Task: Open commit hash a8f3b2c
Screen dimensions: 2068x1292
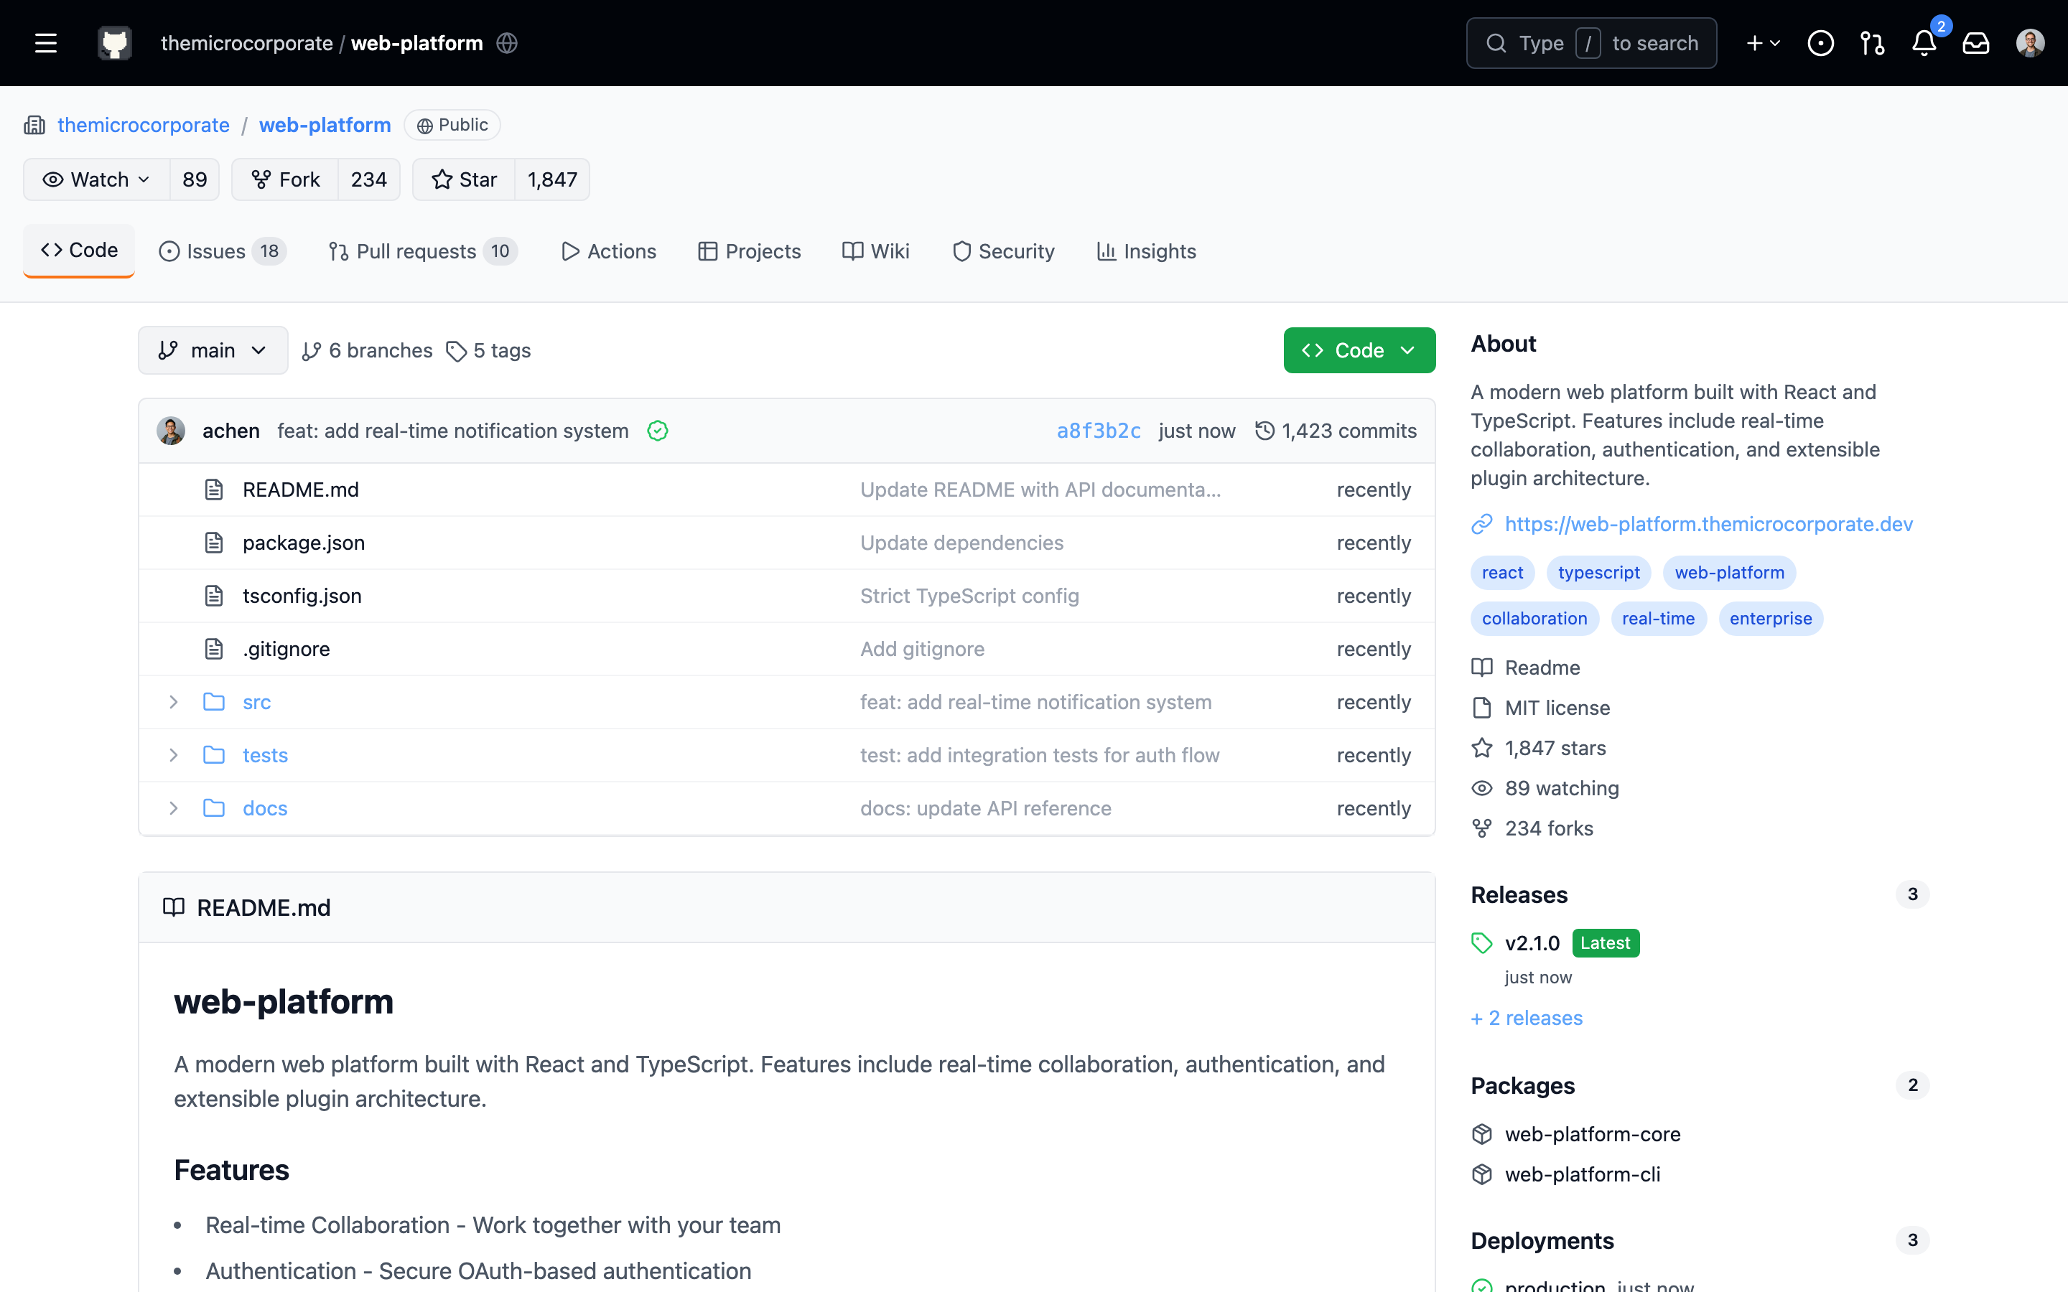Action: [1098, 431]
